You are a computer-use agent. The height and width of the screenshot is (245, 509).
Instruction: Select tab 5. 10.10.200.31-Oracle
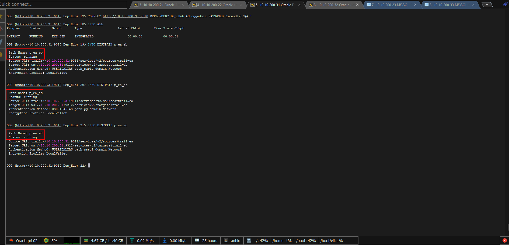275,5
